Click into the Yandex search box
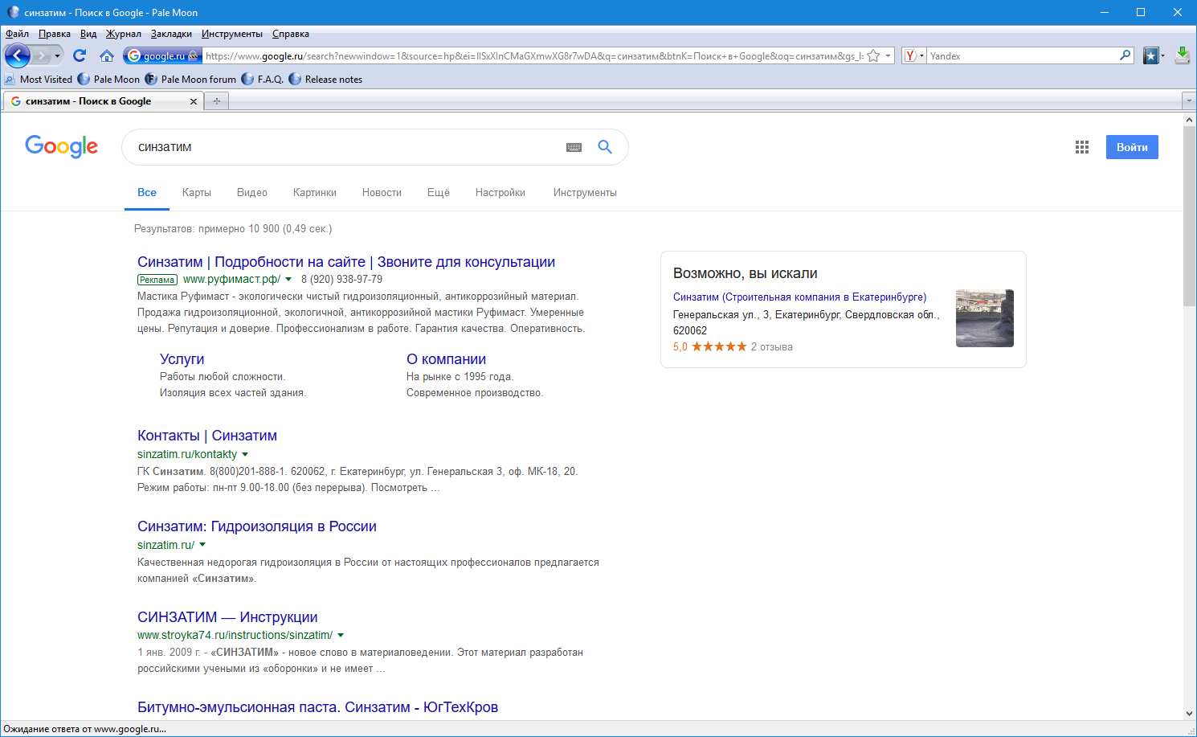The width and height of the screenshot is (1197, 737). click(1023, 56)
